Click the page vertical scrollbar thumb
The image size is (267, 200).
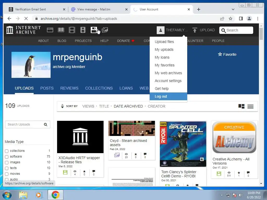(x=261, y=34)
